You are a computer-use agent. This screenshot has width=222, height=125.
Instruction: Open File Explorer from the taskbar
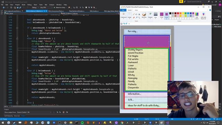click(x=71, y=123)
